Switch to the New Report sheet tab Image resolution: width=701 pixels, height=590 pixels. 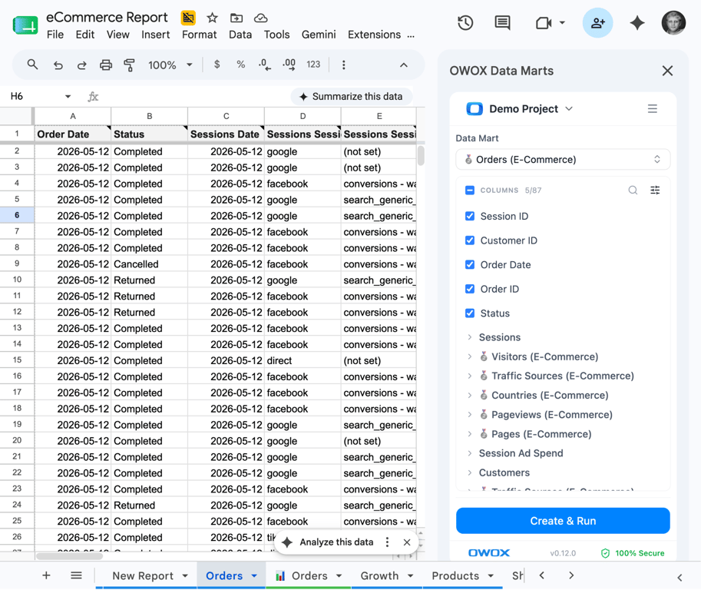point(150,575)
